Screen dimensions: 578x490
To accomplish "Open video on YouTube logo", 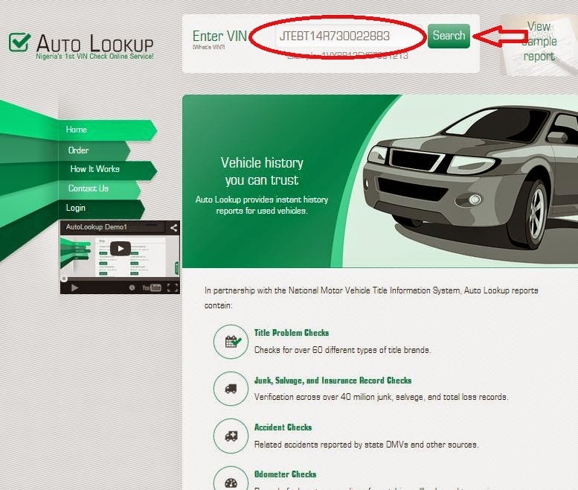I will [x=152, y=287].
